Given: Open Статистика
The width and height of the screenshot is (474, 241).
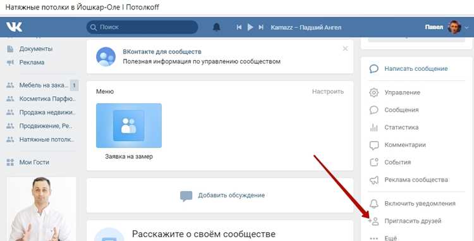Looking at the screenshot, I should point(401,127).
